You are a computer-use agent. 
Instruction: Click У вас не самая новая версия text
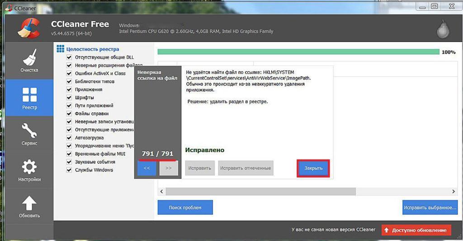point(333,230)
